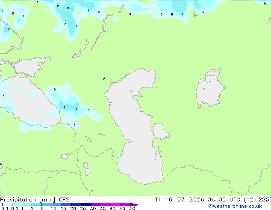Click the 0.5–1 mm light cyan legend swatch
The height and width of the screenshot is (210, 271).
pos(17,204)
